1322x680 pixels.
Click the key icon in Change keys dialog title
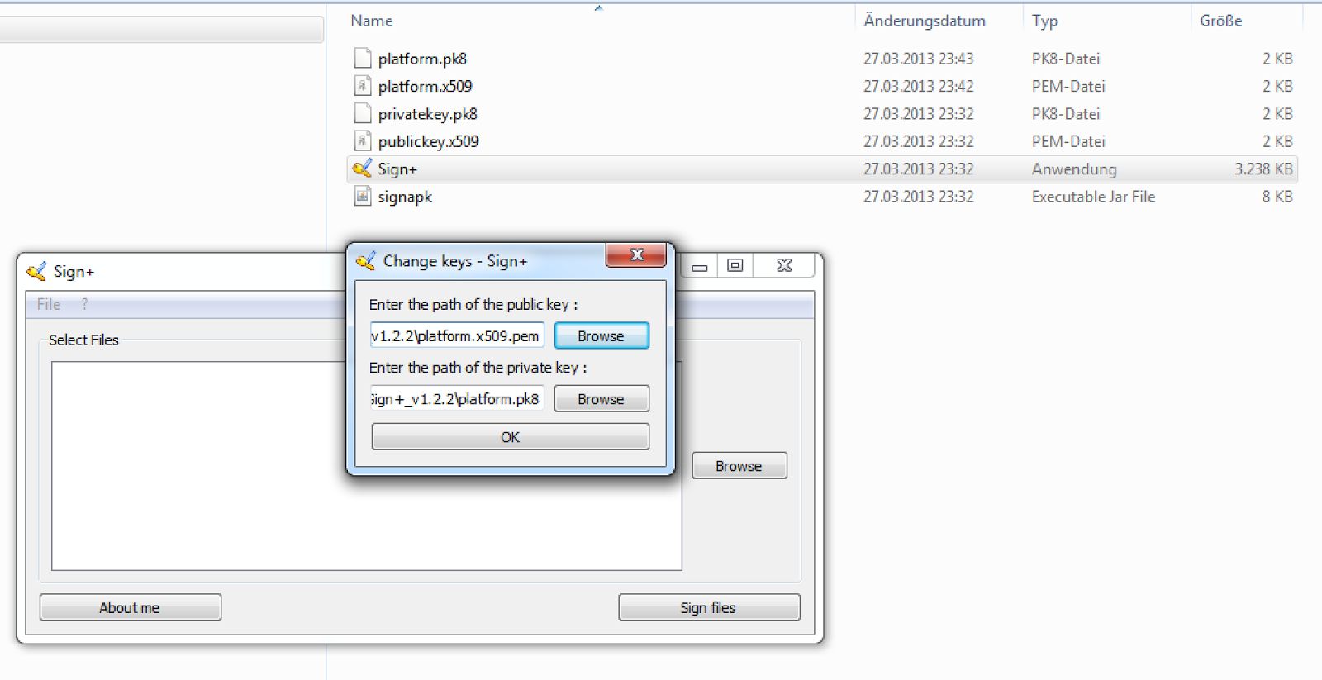click(365, 261)
